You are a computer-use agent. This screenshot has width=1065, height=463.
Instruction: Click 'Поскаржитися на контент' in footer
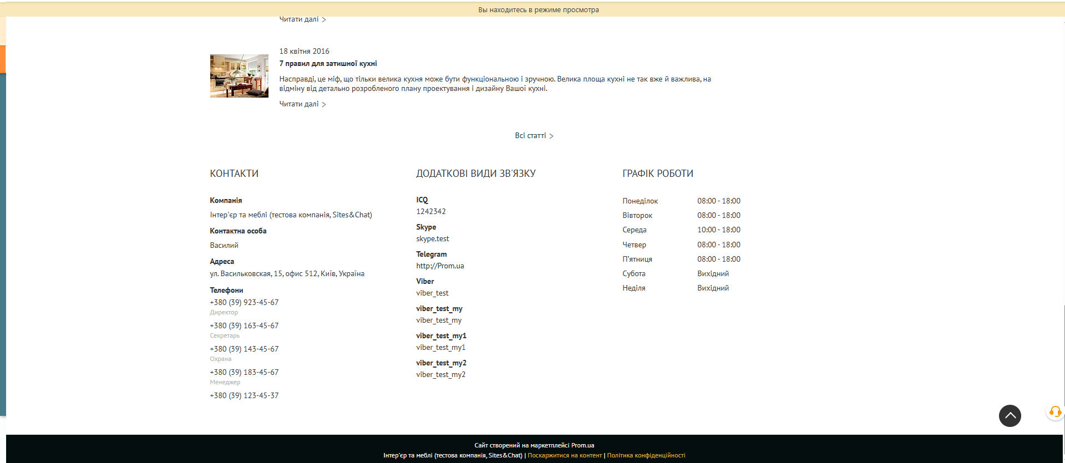pos(565,455)
